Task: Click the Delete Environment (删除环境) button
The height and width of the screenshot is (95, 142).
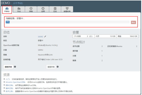Action: pyautogui.click(x=8, y=67)
